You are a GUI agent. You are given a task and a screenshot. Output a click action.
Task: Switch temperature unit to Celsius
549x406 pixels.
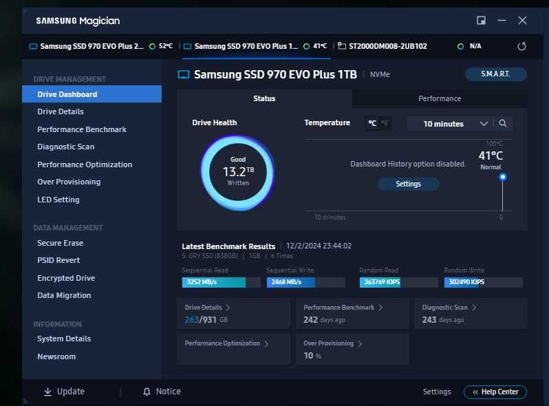point(372,123)
